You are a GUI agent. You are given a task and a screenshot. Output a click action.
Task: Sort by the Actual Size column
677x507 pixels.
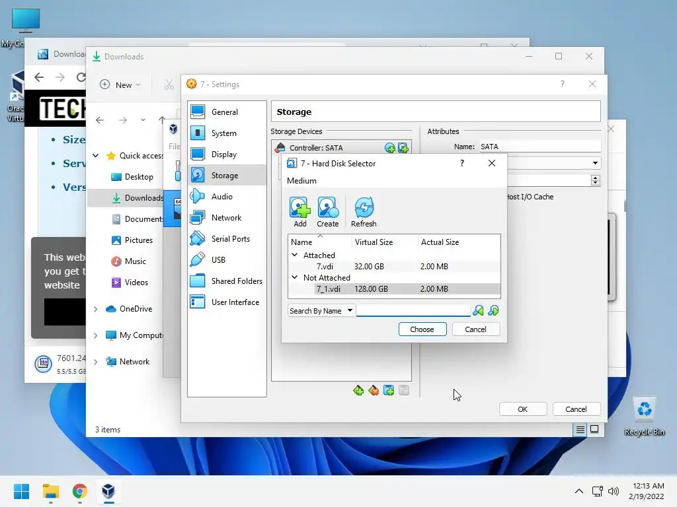tap(459, 242)
